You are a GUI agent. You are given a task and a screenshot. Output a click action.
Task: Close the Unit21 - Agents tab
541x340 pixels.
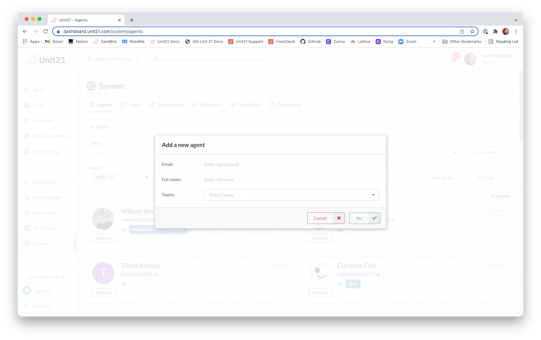pos(119,20)
